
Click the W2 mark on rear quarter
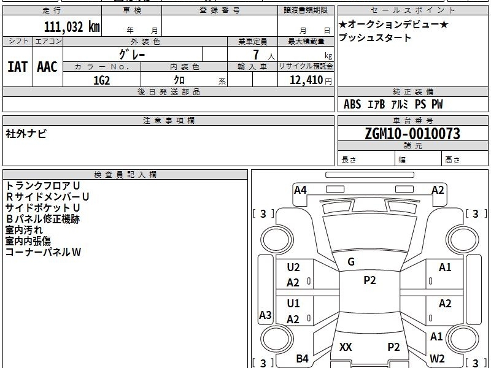coord(437,359)
